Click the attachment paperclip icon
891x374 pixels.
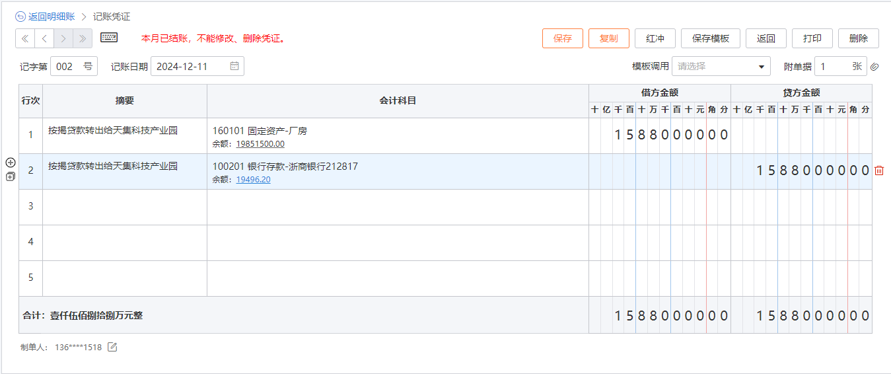874,67
